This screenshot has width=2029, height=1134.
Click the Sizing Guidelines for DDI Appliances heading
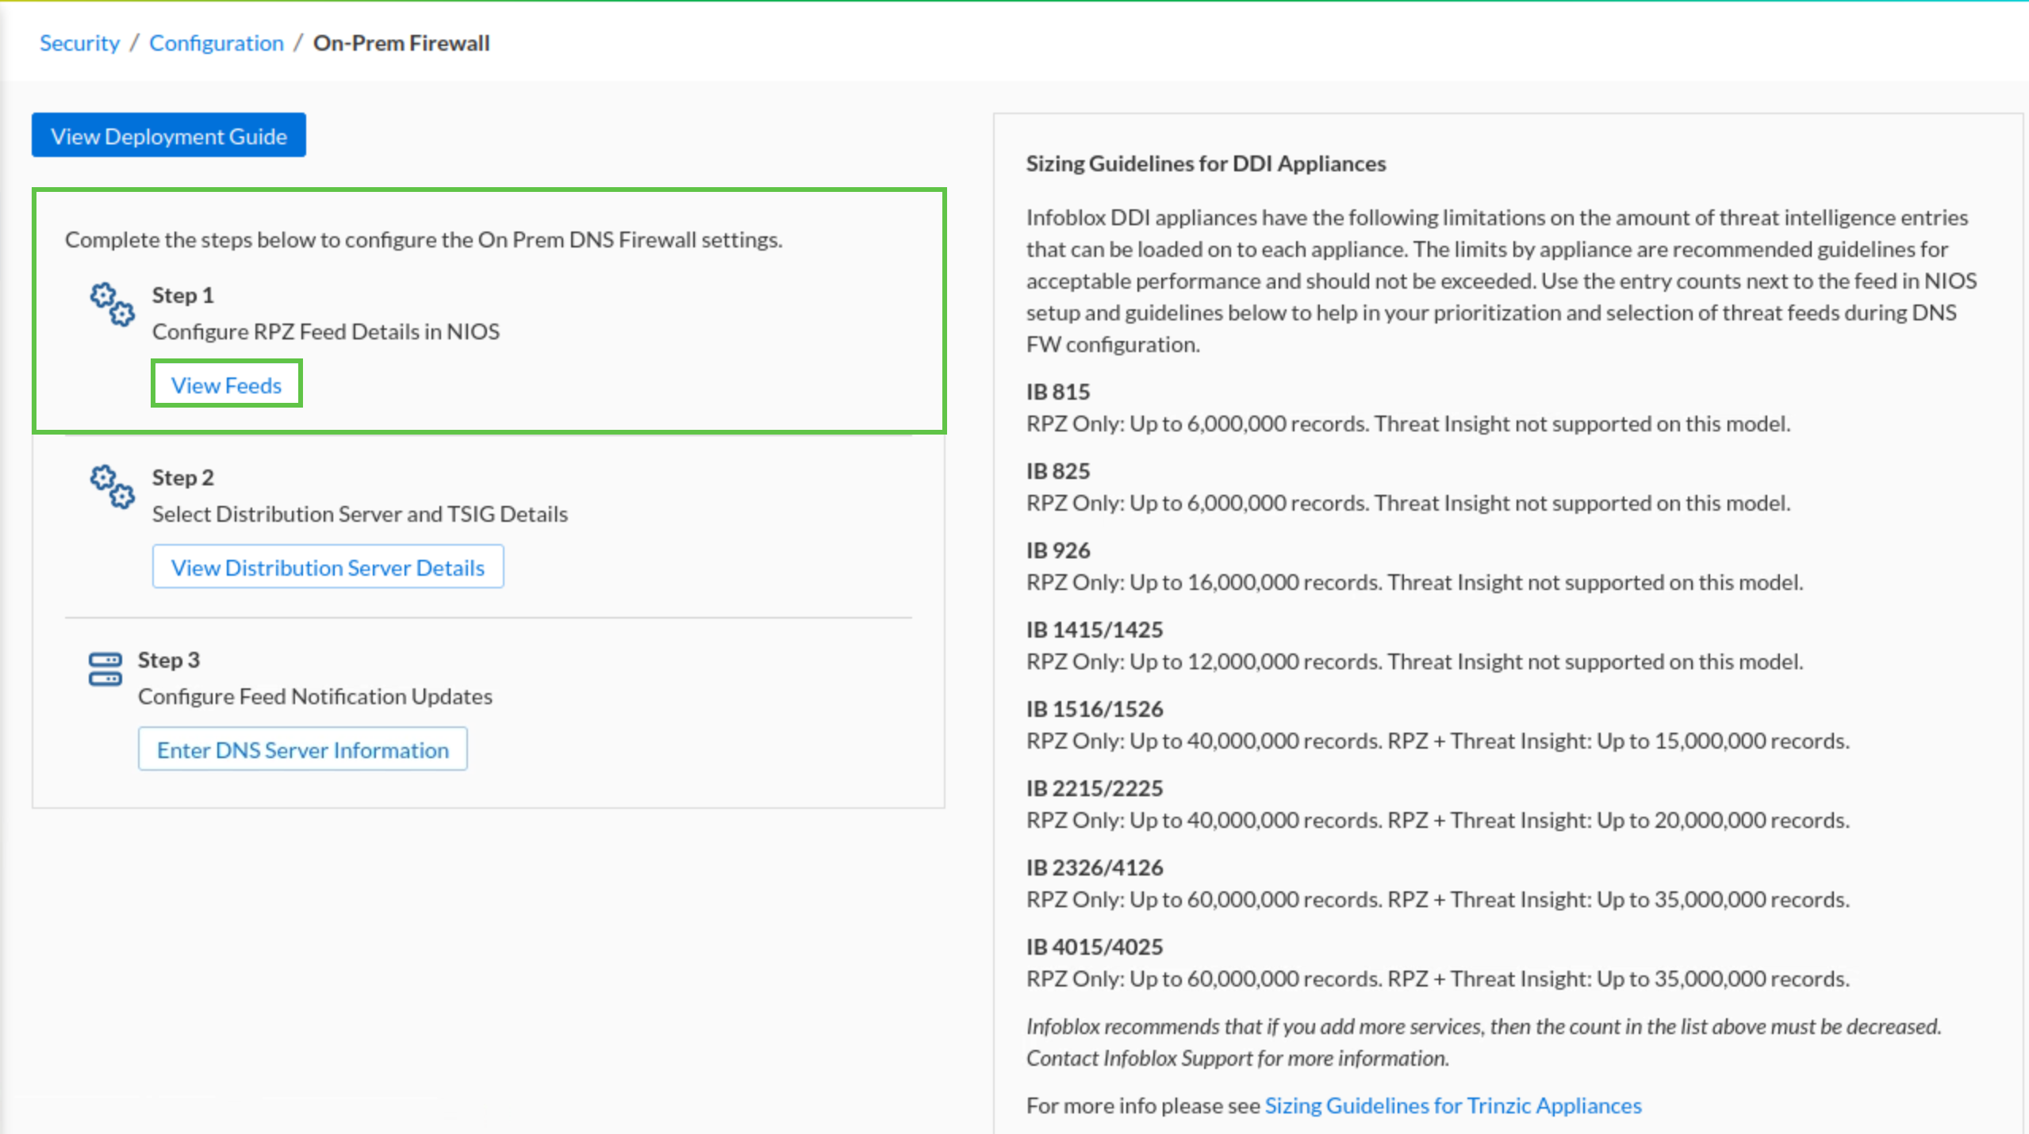[x=1206, y=163]
